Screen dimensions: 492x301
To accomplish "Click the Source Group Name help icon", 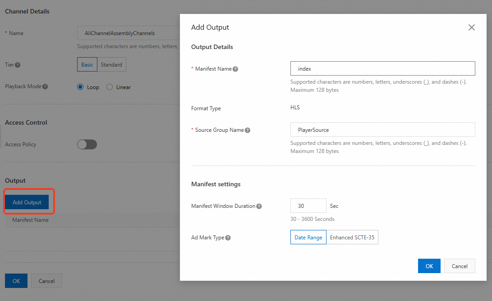I will pos(248,130).
